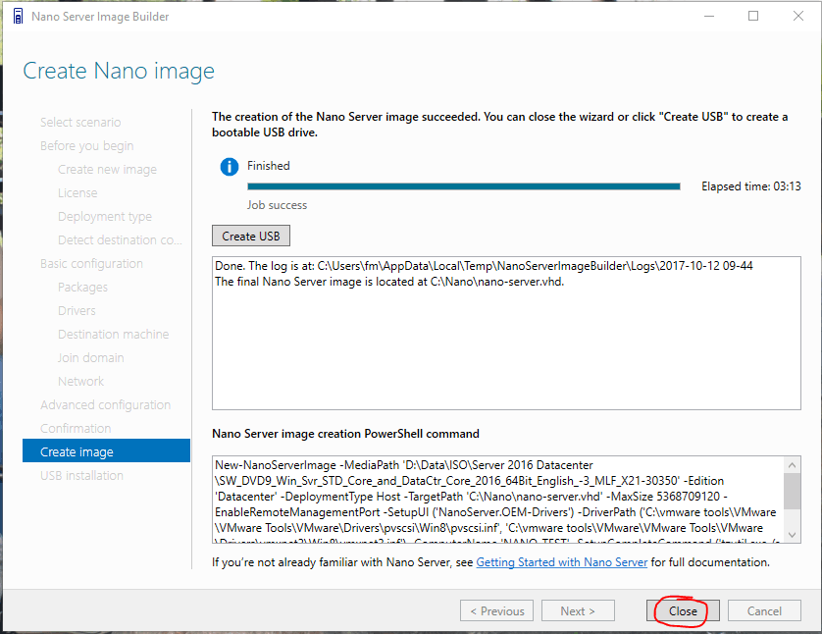Image resolution: width=822 pixels, height=634 pixels.
Task: Click the Previous button
Action: click(x=496, y=610)
